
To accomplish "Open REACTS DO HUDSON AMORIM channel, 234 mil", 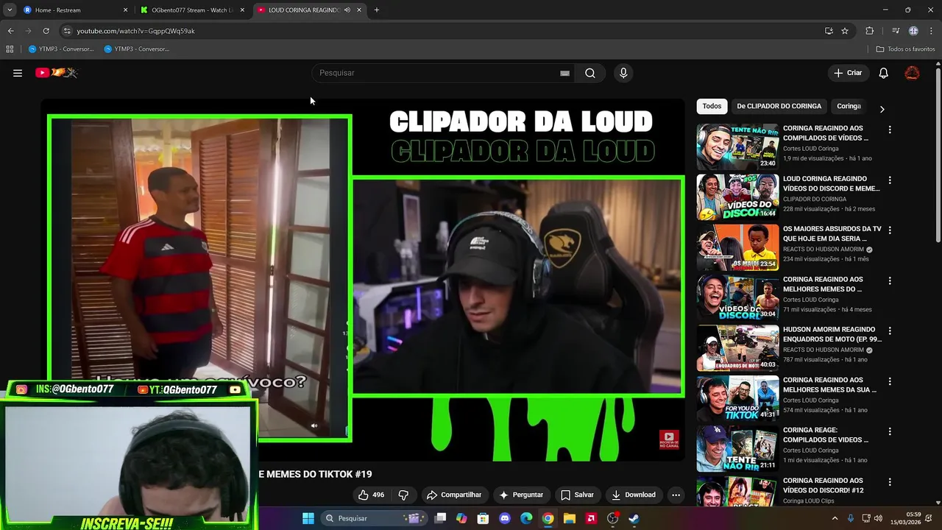I will tap(823, 250).
